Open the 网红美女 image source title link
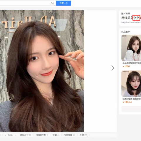Viewport: 141px width, 141px height. (x=131, y=18)
